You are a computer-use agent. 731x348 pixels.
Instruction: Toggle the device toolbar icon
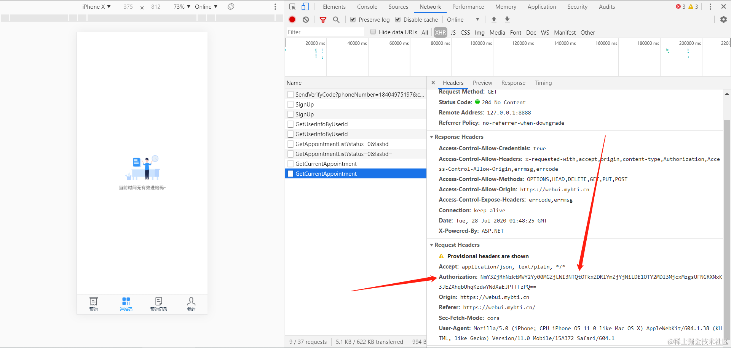pyautogui.click(x=305, y=6)
